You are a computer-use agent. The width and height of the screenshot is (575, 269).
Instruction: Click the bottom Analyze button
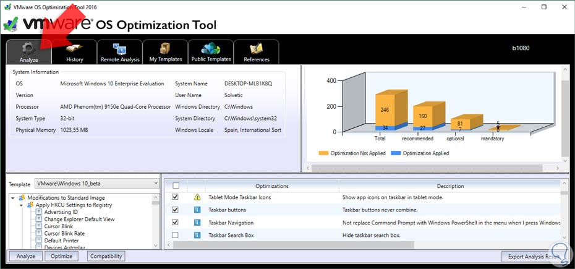(x=26, y=256)
